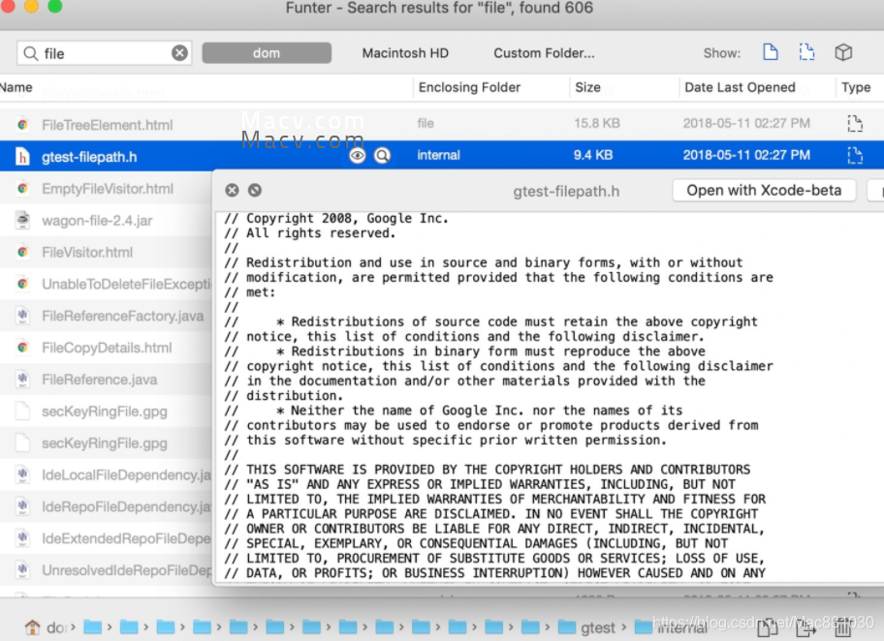
Task: Reveal gtest-filepath.h with the row's magnifier icon
Action: click(382, 156)
